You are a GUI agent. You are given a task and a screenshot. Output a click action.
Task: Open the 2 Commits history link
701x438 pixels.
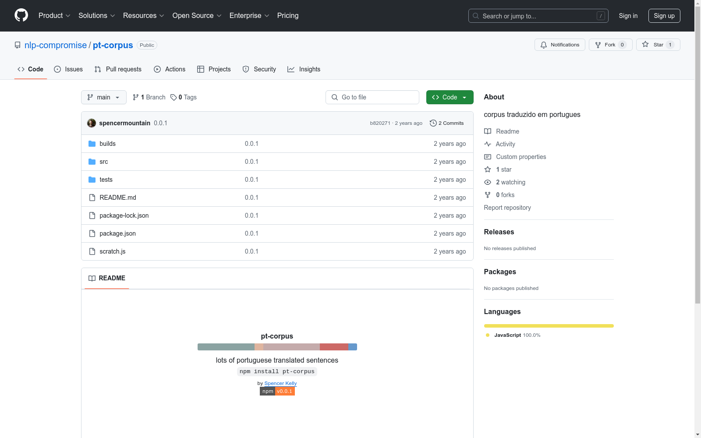coord(447,123)
